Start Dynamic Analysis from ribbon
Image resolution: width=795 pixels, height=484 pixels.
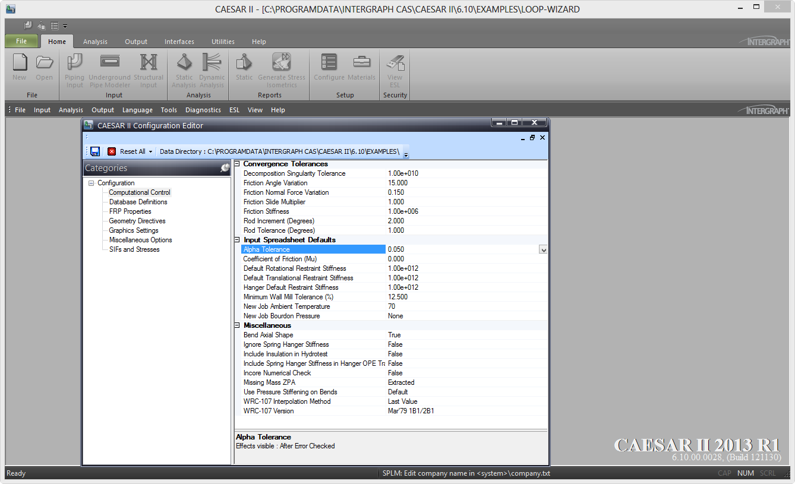212,62
